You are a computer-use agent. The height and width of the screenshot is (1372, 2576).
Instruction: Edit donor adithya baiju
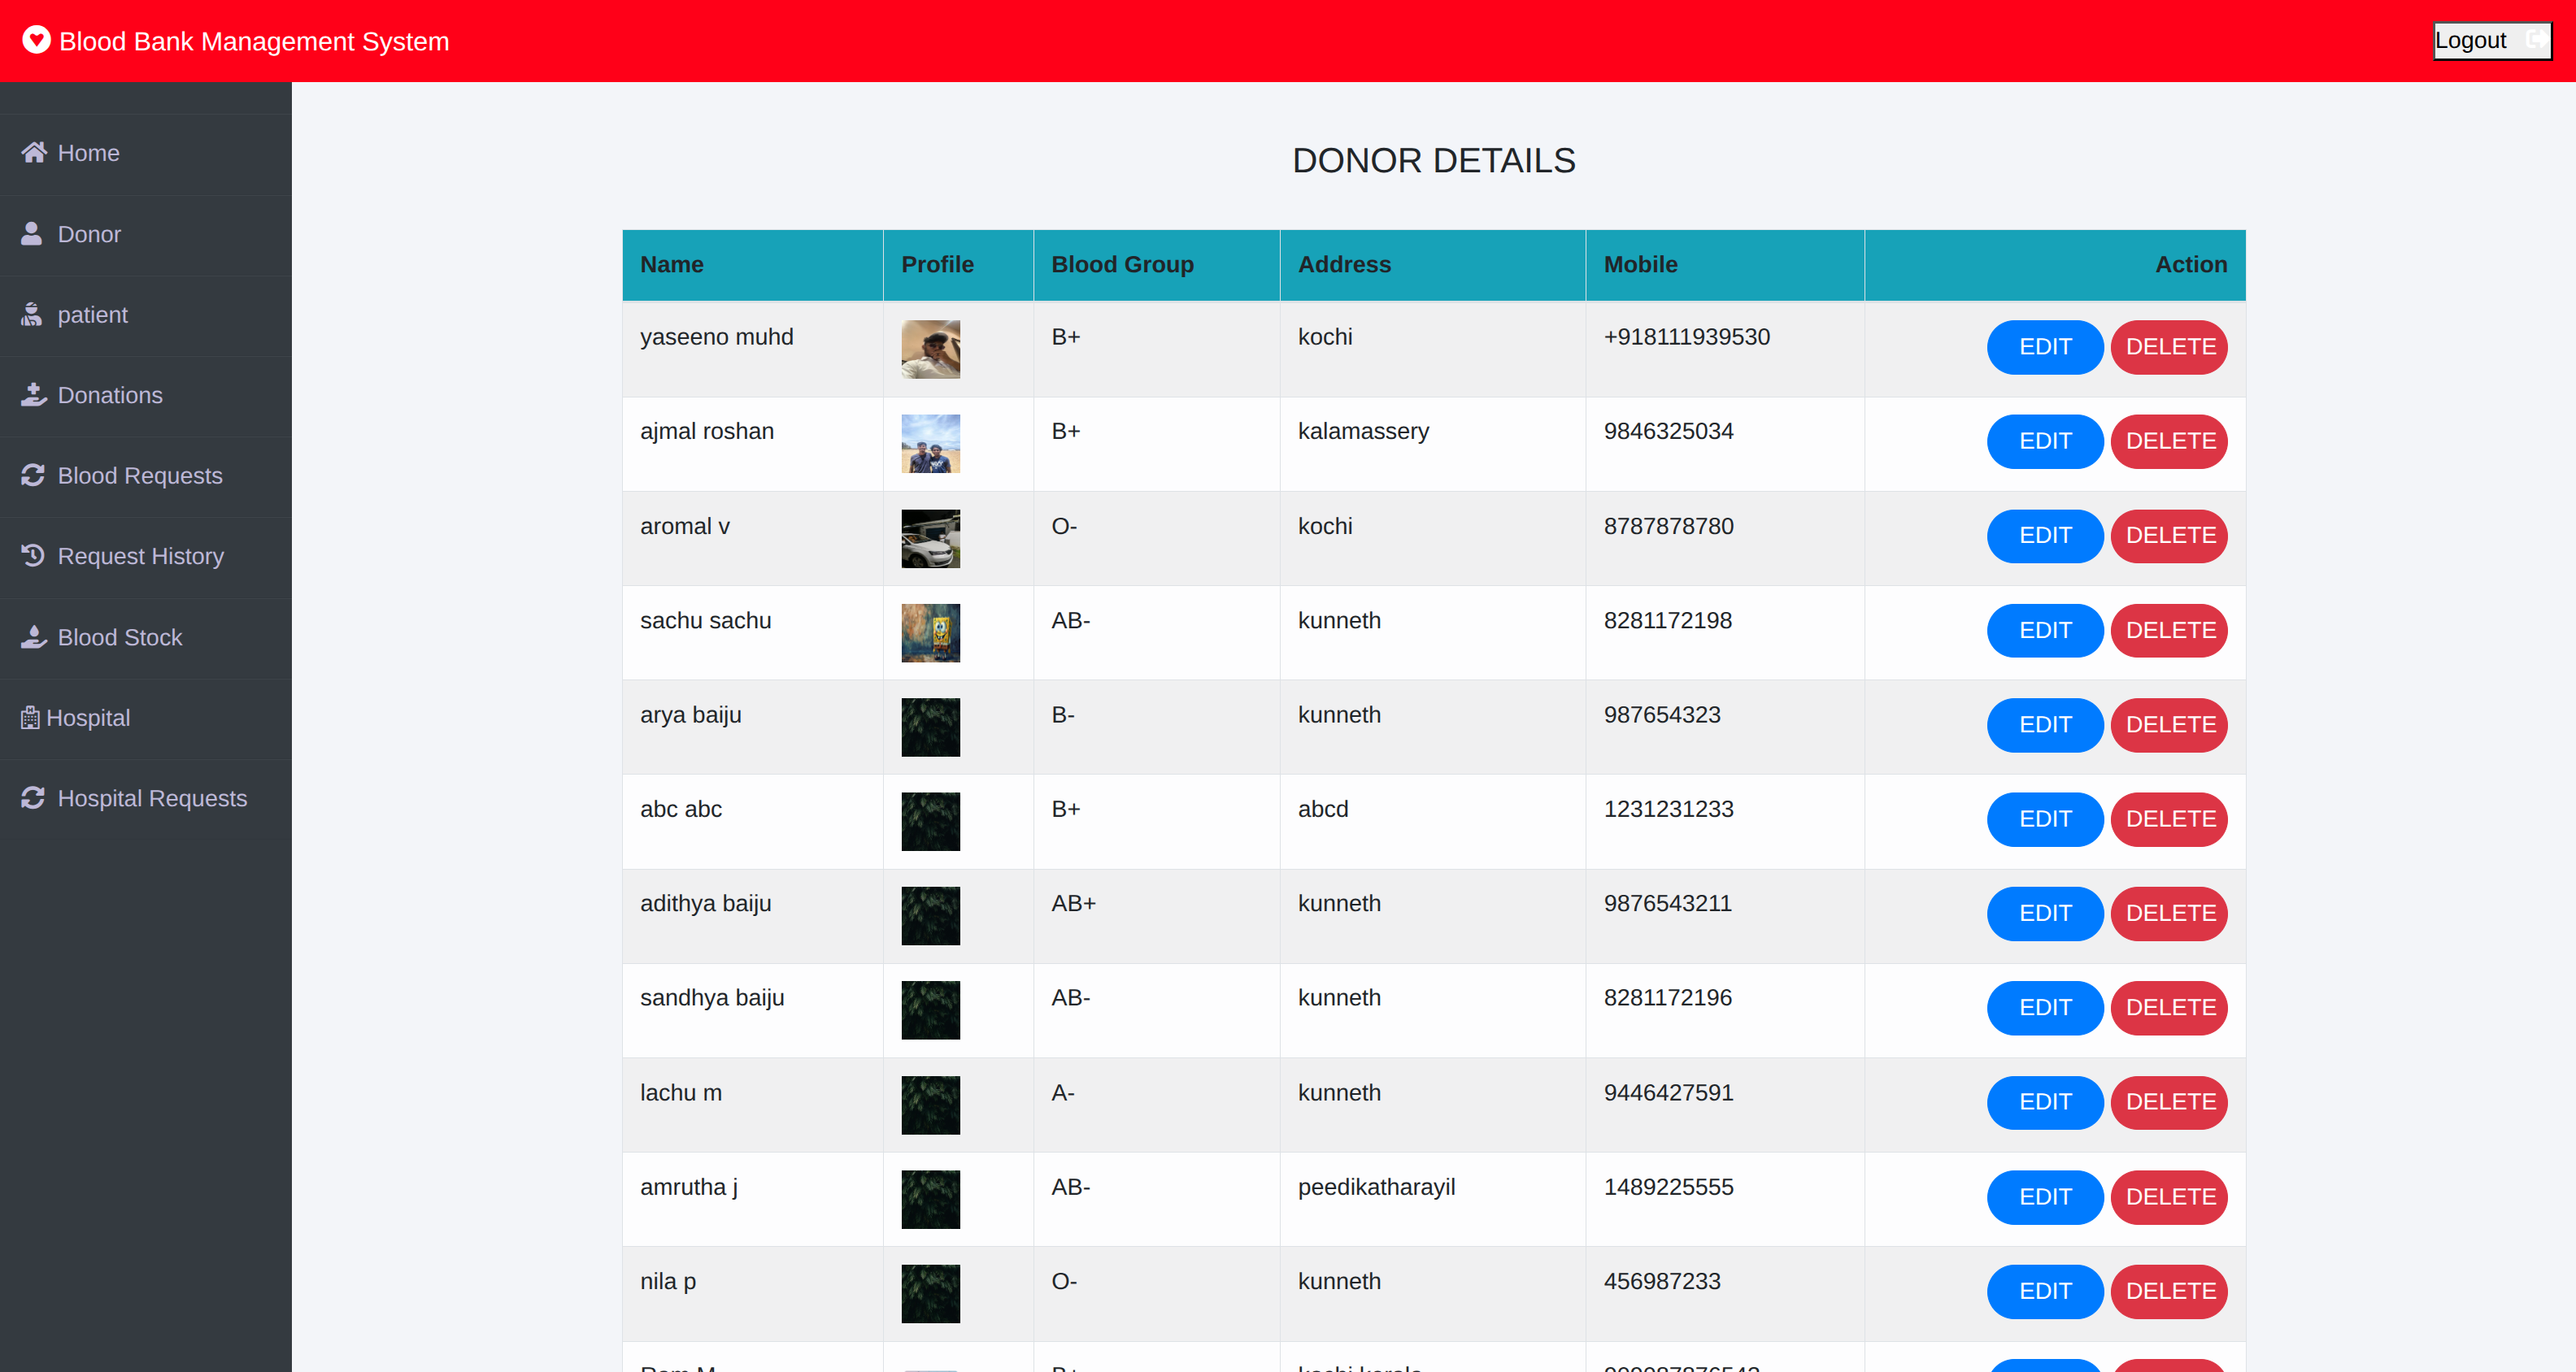[x=2045, y=914]
